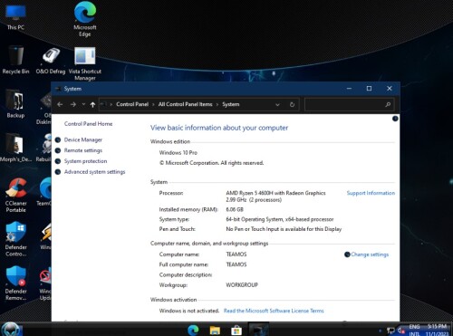The width and height of the screenshot is (453, 336).
Task: Open help icon at top right of panel
Action: click(x=395, y=119)
